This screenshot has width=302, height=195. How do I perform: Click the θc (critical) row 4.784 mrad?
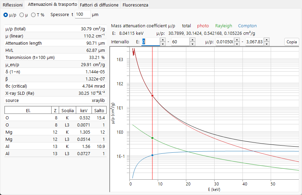pos(55,86)
